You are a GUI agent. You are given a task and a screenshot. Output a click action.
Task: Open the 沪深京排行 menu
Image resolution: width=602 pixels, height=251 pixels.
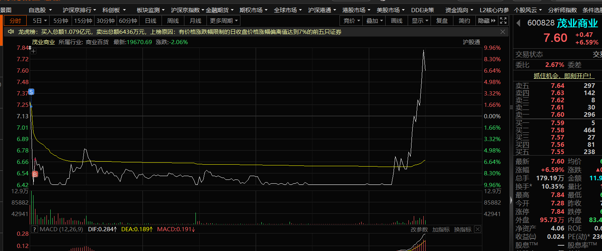[79, 10]
